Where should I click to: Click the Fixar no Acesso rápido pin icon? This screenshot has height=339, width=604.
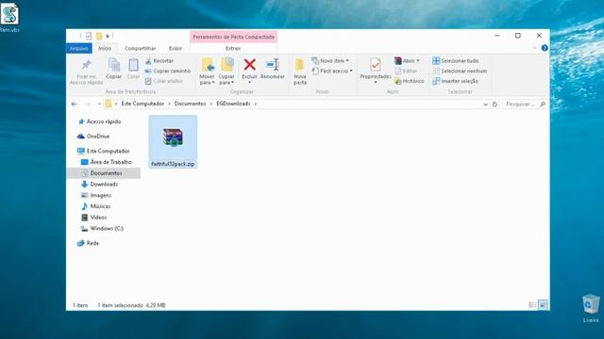pos(86,65)
